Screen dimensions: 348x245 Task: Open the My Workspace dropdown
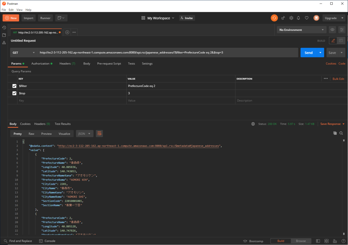click(x=158, y=18)
